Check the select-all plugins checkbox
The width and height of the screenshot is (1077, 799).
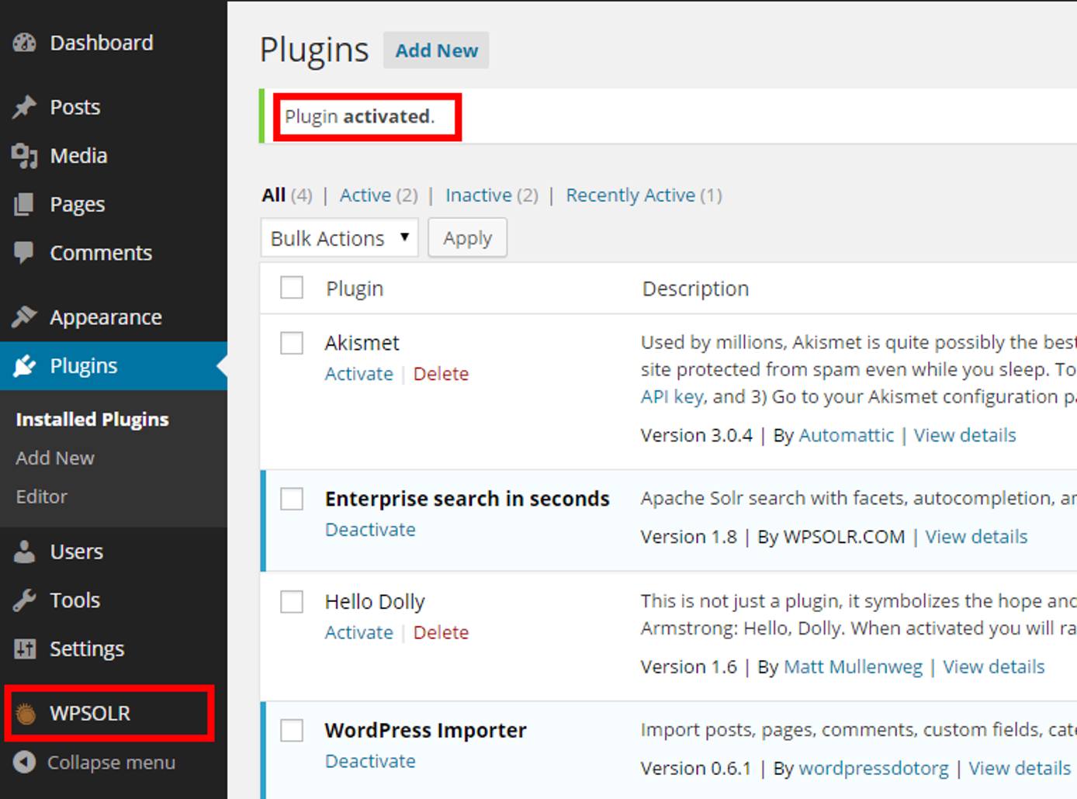pos(291,287)
